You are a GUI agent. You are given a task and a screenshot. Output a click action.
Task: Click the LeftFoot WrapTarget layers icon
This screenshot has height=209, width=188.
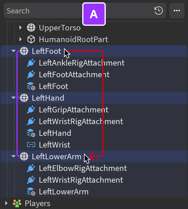click(x=31, y=86)
